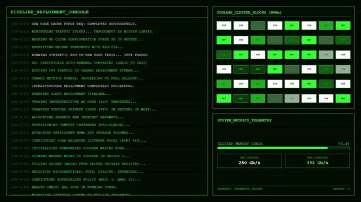Click the 'SSL CERTIFICATE AUTO-RENEWAL COMPLETED' log line
The image size is (361, 202).
(x=79, y=63)
